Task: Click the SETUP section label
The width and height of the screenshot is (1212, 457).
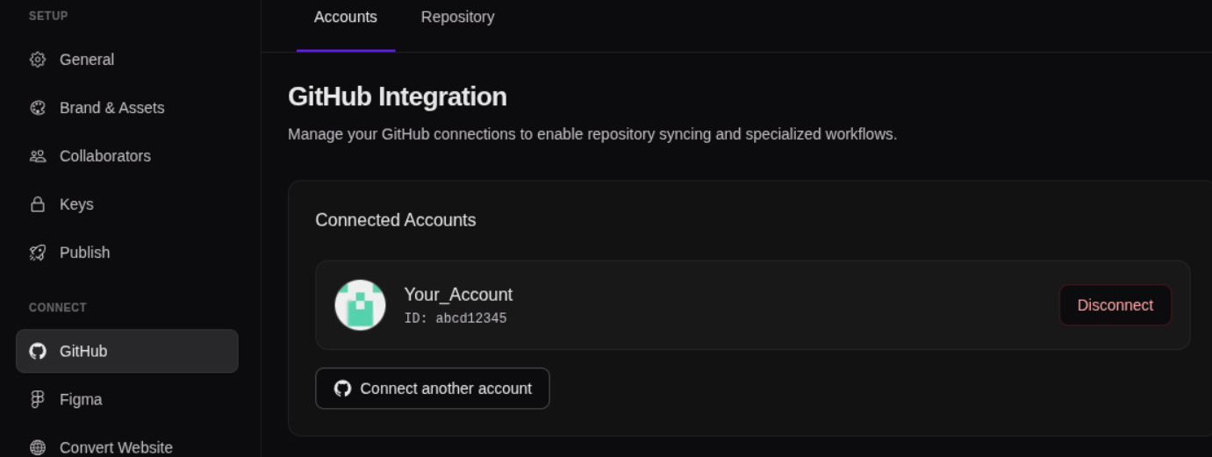Action: point(48,16)
